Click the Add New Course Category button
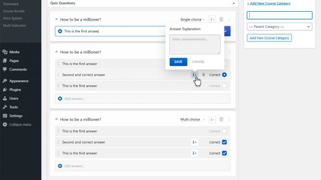The image size is (321, 180). (269, 38)
